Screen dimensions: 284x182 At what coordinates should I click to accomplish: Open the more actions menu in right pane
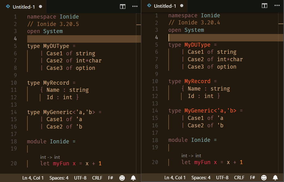[277, 6]
